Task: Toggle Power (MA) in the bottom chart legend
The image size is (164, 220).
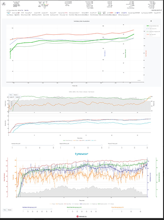Action: point(60,204)
